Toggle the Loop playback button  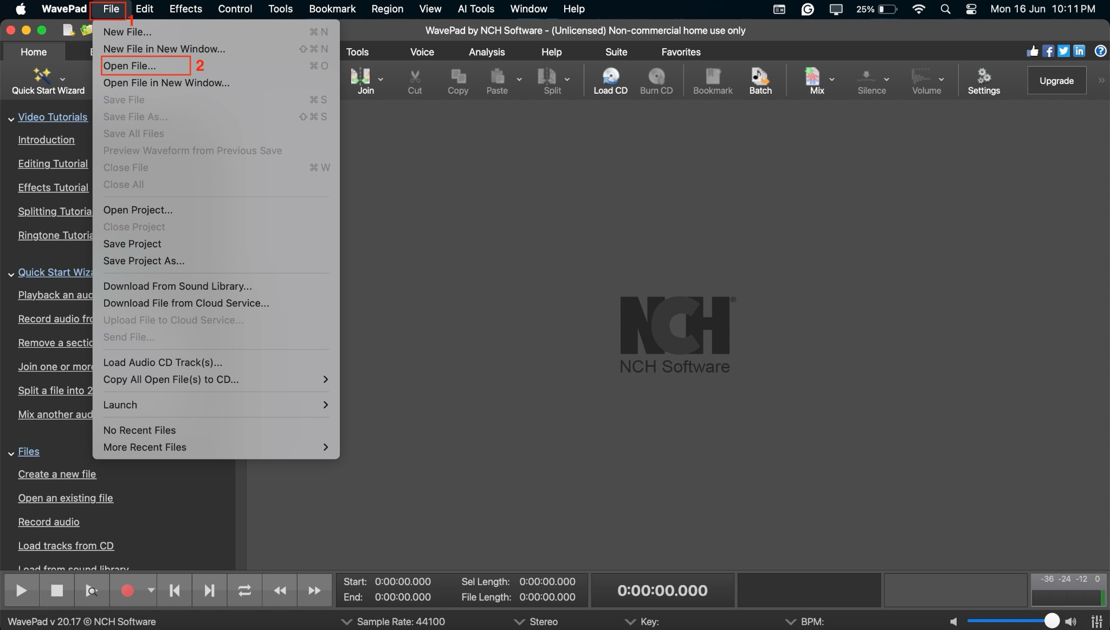tap(244, 590)
